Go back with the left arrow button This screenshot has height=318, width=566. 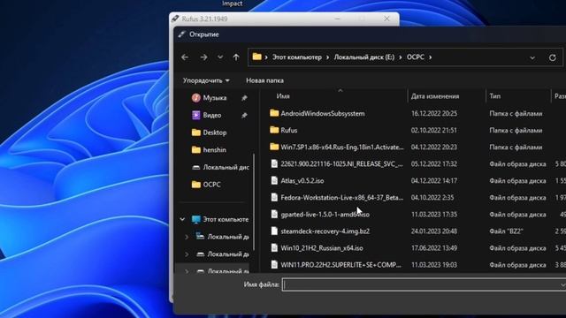(185, 57)
